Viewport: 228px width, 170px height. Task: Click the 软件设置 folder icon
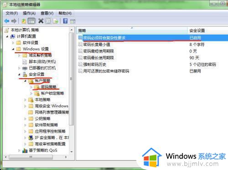tap(19, 43)
